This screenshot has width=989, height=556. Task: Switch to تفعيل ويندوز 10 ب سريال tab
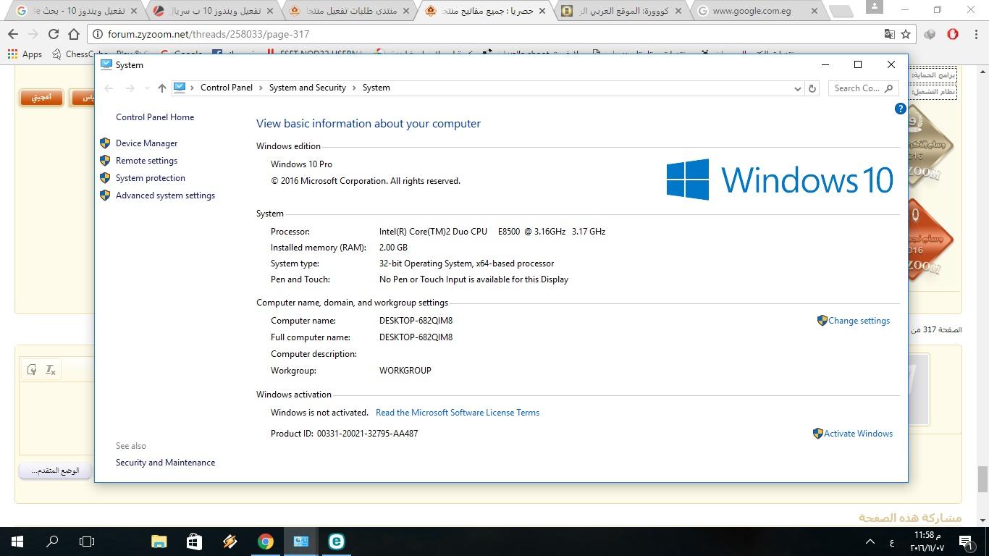coord(215,11)
